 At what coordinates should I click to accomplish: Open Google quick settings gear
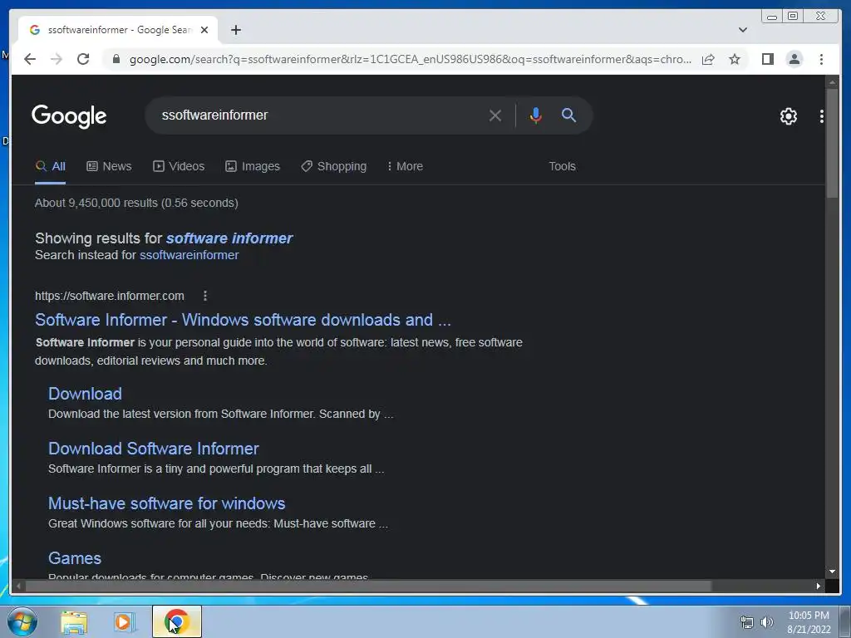tap(788, 116)
